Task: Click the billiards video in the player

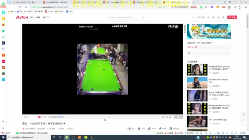Action: (x=102, y=69)
